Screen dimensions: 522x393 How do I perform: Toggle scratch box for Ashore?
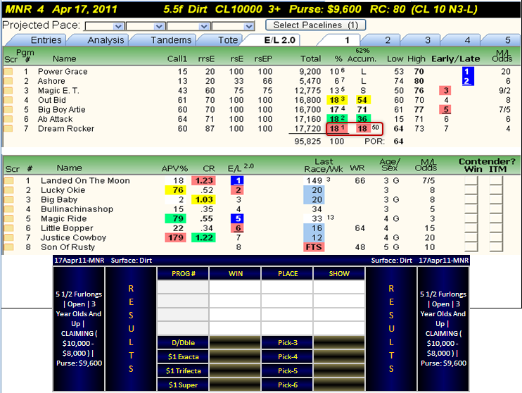point(8,81)
